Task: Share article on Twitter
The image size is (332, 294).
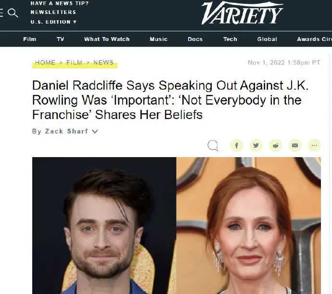Action: 256,146
